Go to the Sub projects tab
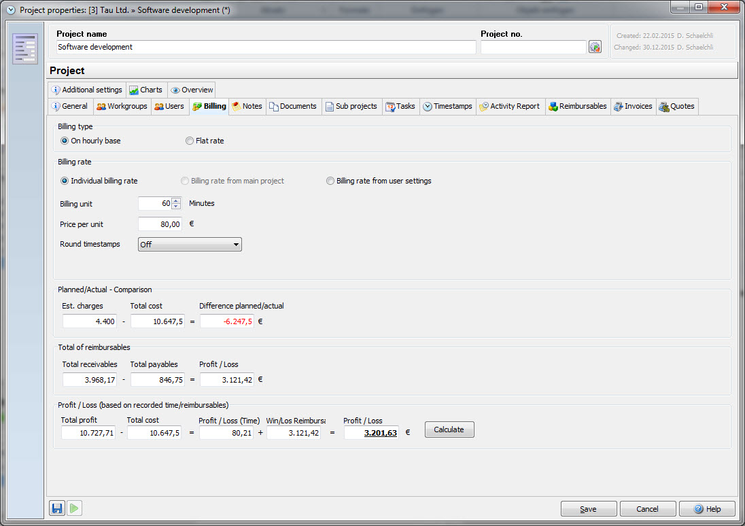 pyautogui.click(x=351, y=107)
